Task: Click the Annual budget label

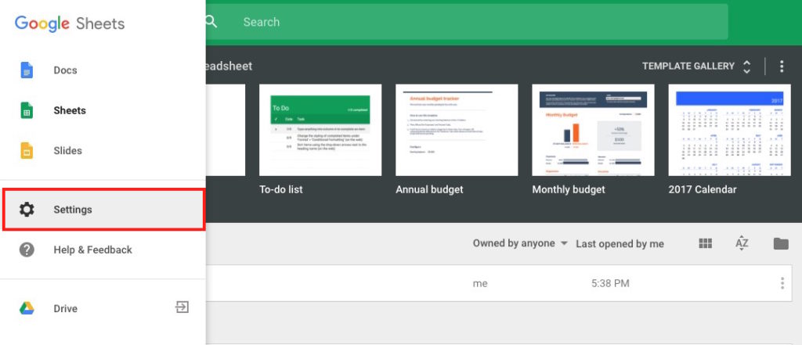Action: (x=430, y=189)
